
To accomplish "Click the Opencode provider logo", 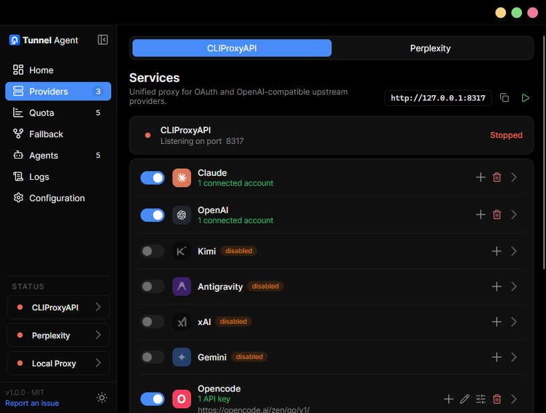I will point(182,399).
